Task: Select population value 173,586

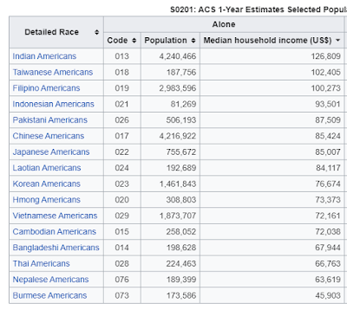Action: 181,295
